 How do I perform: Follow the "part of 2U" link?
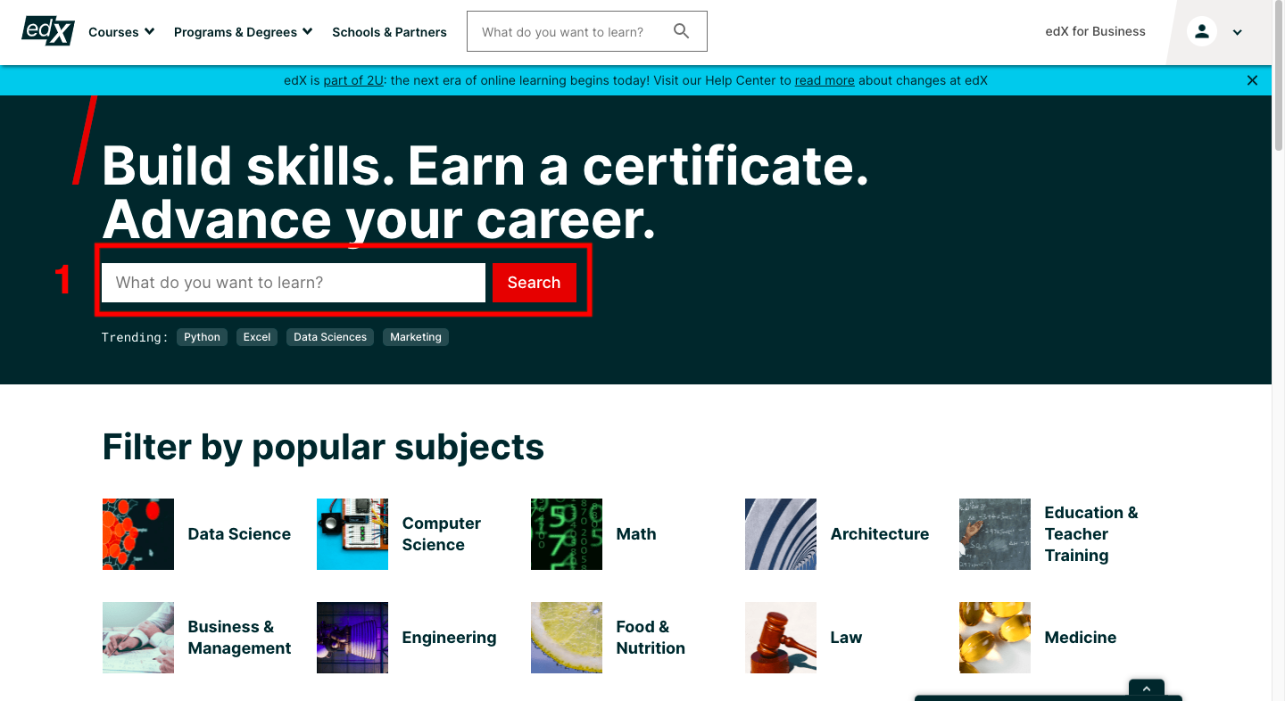point(353,80)
